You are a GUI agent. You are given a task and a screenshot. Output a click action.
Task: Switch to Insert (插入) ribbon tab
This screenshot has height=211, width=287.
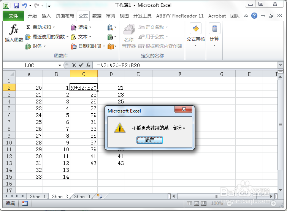click(x=46, y=16)
